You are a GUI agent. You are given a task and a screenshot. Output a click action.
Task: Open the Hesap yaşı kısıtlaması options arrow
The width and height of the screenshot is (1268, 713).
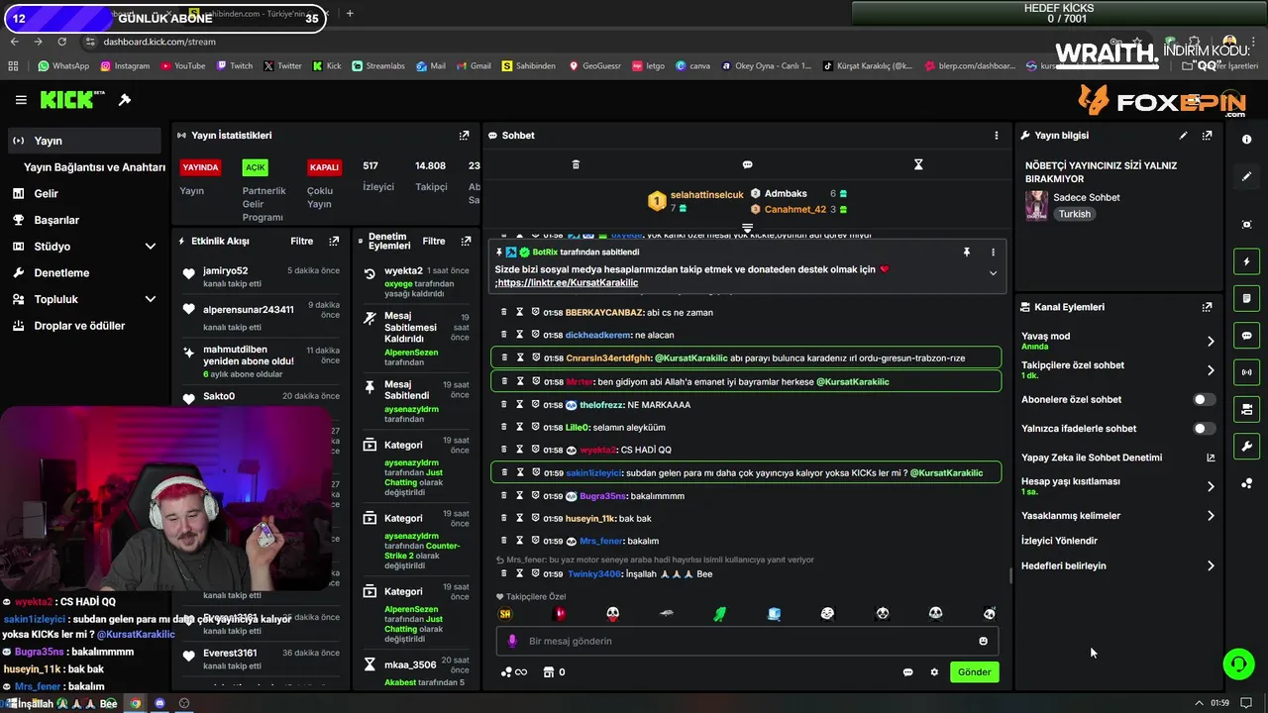(x=1211, y=486)
